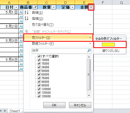
Task: Select 昇順(S) sort option
Action: [x=58, y=12]
